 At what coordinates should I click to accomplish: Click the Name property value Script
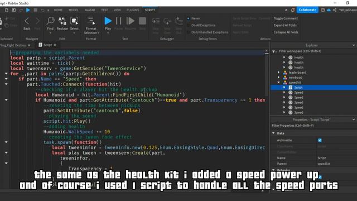(322, 158)
